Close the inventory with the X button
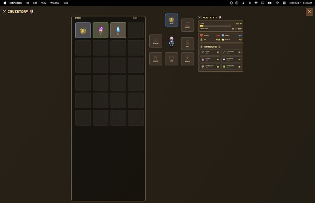 click(x=309, y=12)
